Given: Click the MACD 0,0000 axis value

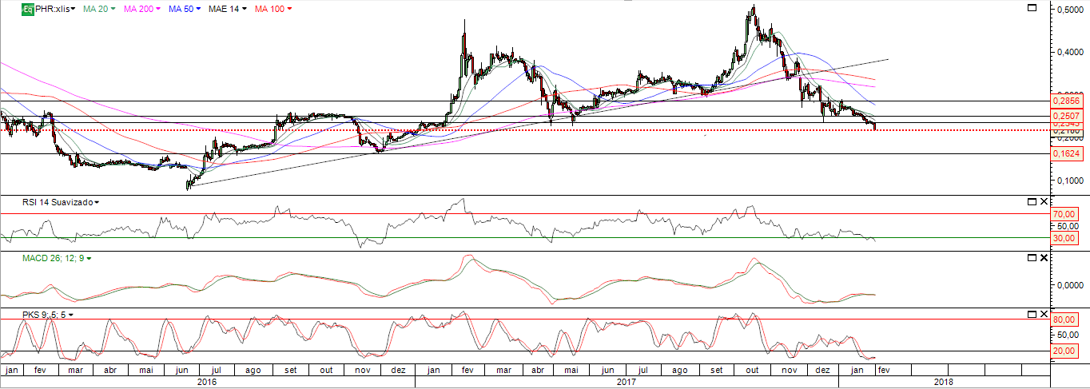Looking at the screenshot, I should pos(1071,285).
